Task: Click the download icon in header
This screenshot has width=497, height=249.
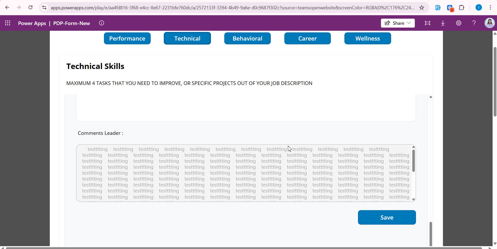Action: click(443, 23)
